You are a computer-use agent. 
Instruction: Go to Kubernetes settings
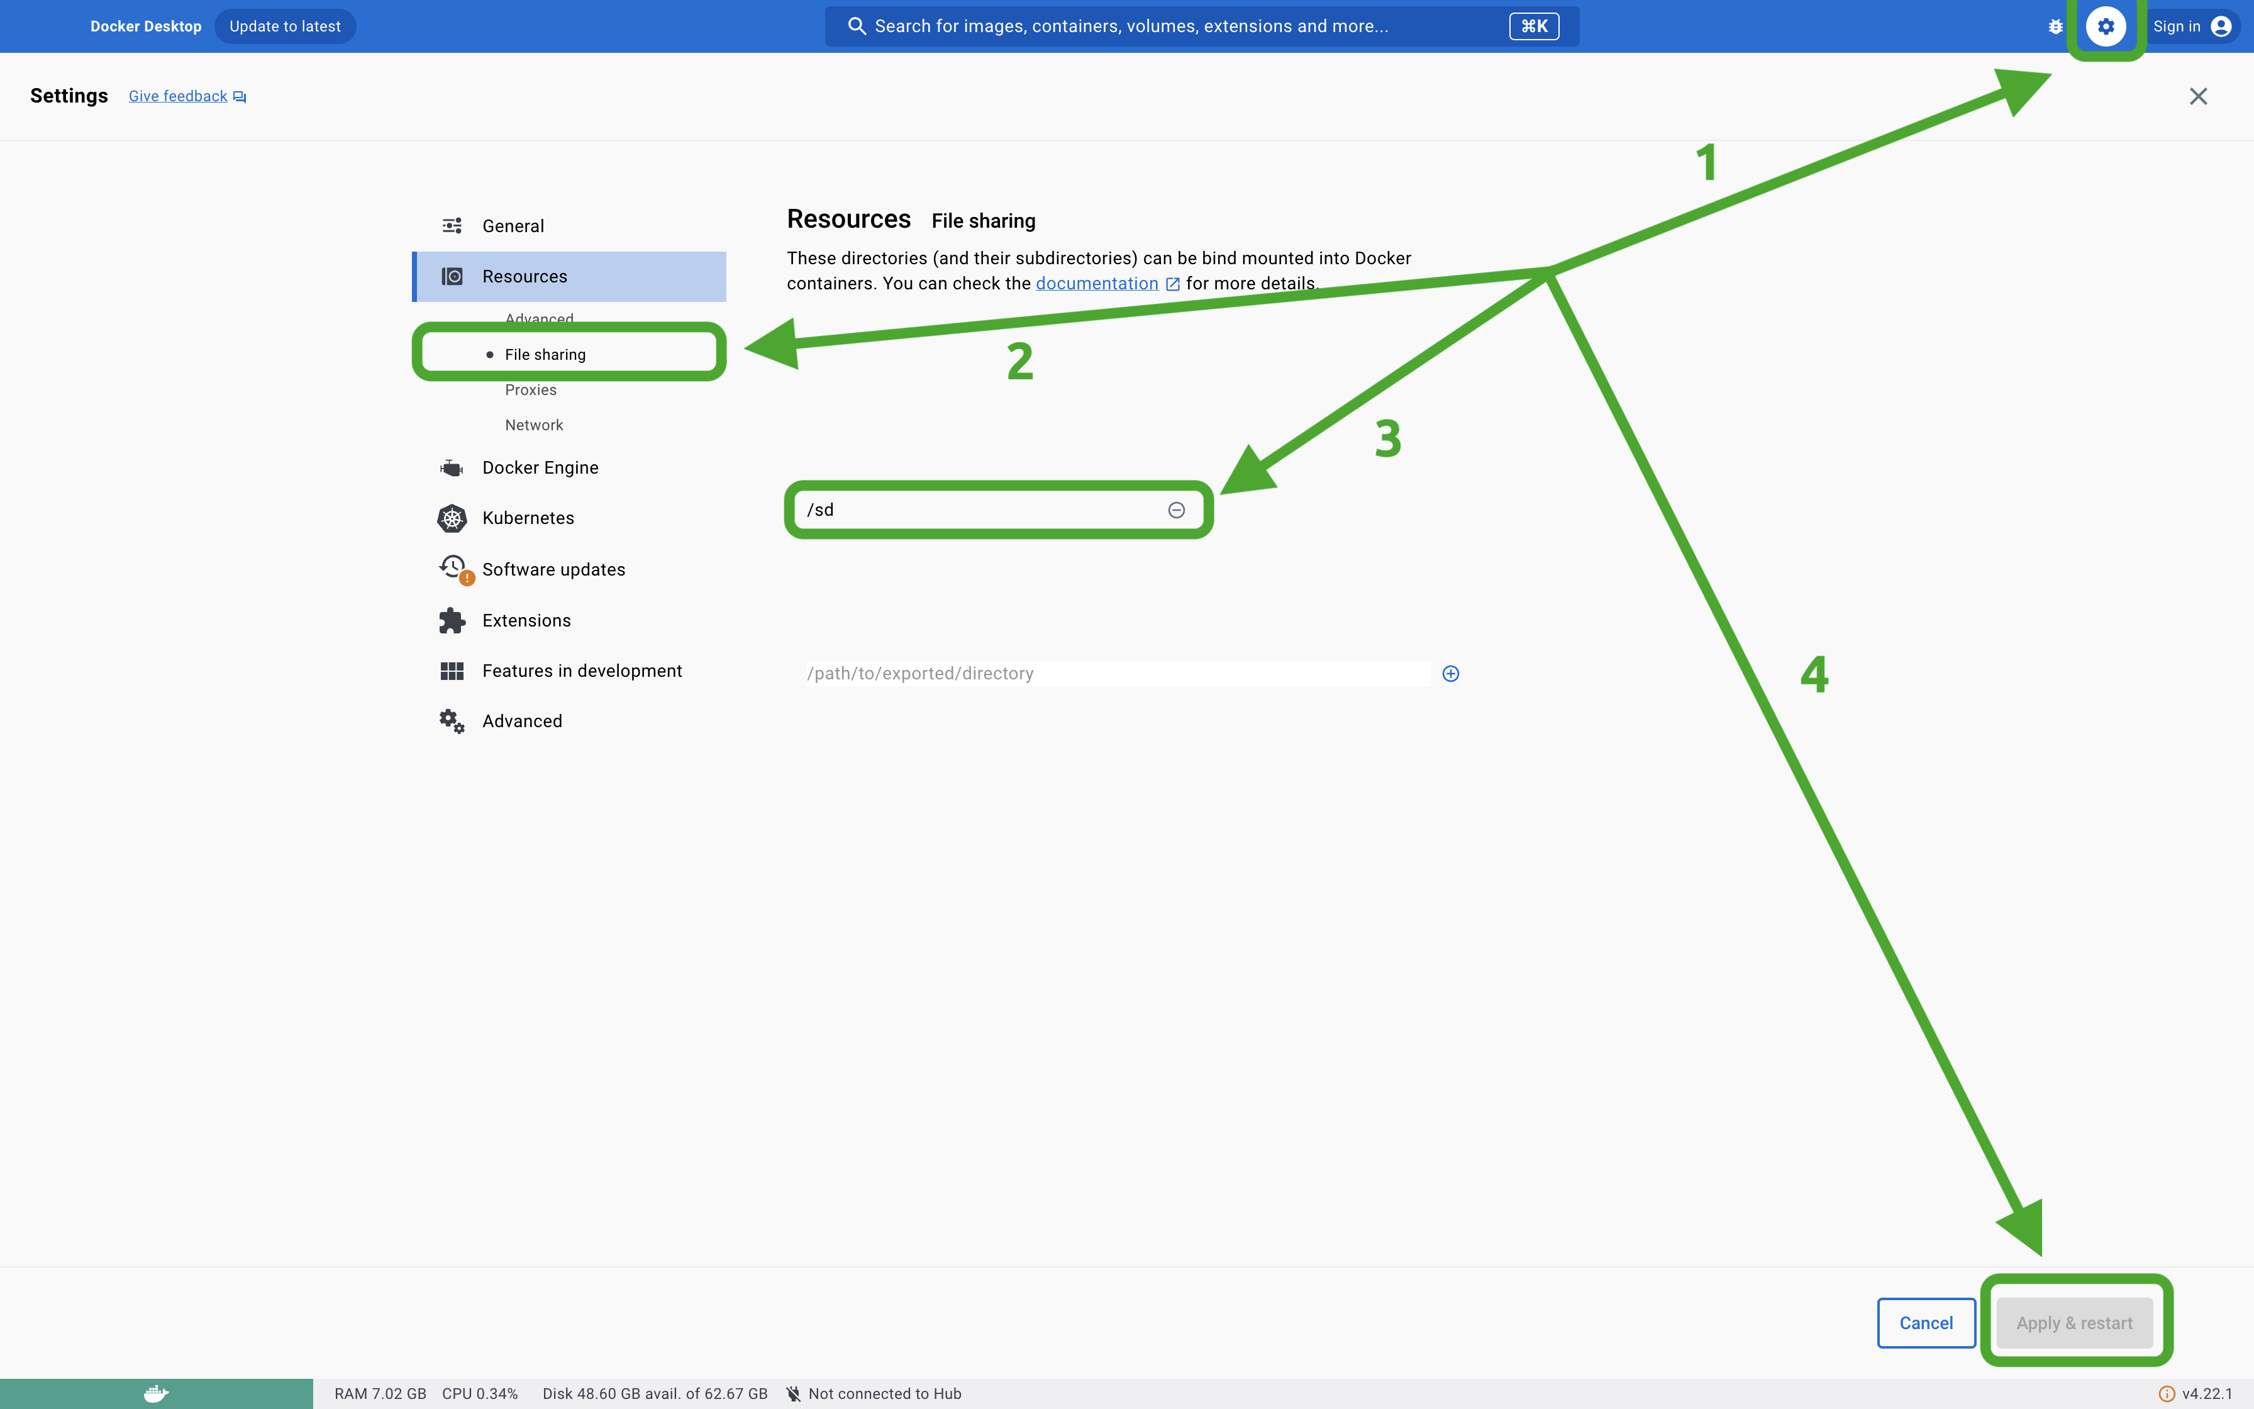(x=569, y=518)
